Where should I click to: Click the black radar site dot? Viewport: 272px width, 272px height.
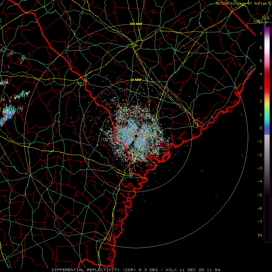tap(136, 136)
